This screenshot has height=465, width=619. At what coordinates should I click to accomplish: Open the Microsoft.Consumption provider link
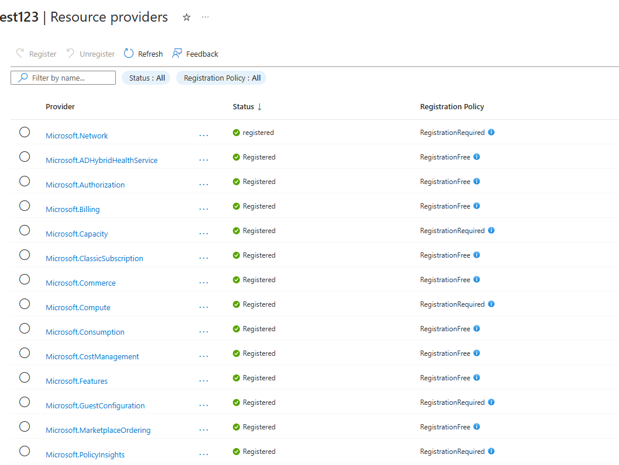pyautogui.click(x=85, y=332)
